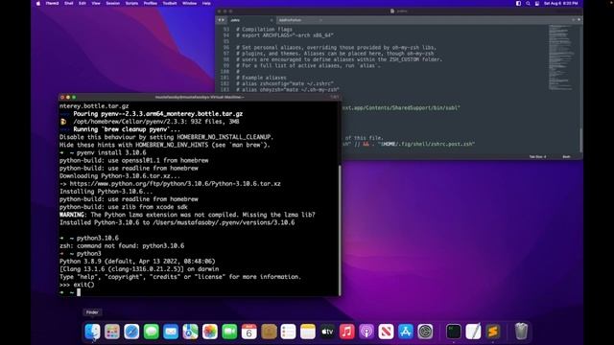Click Sublime tab navigation arrows

[222, 20]
